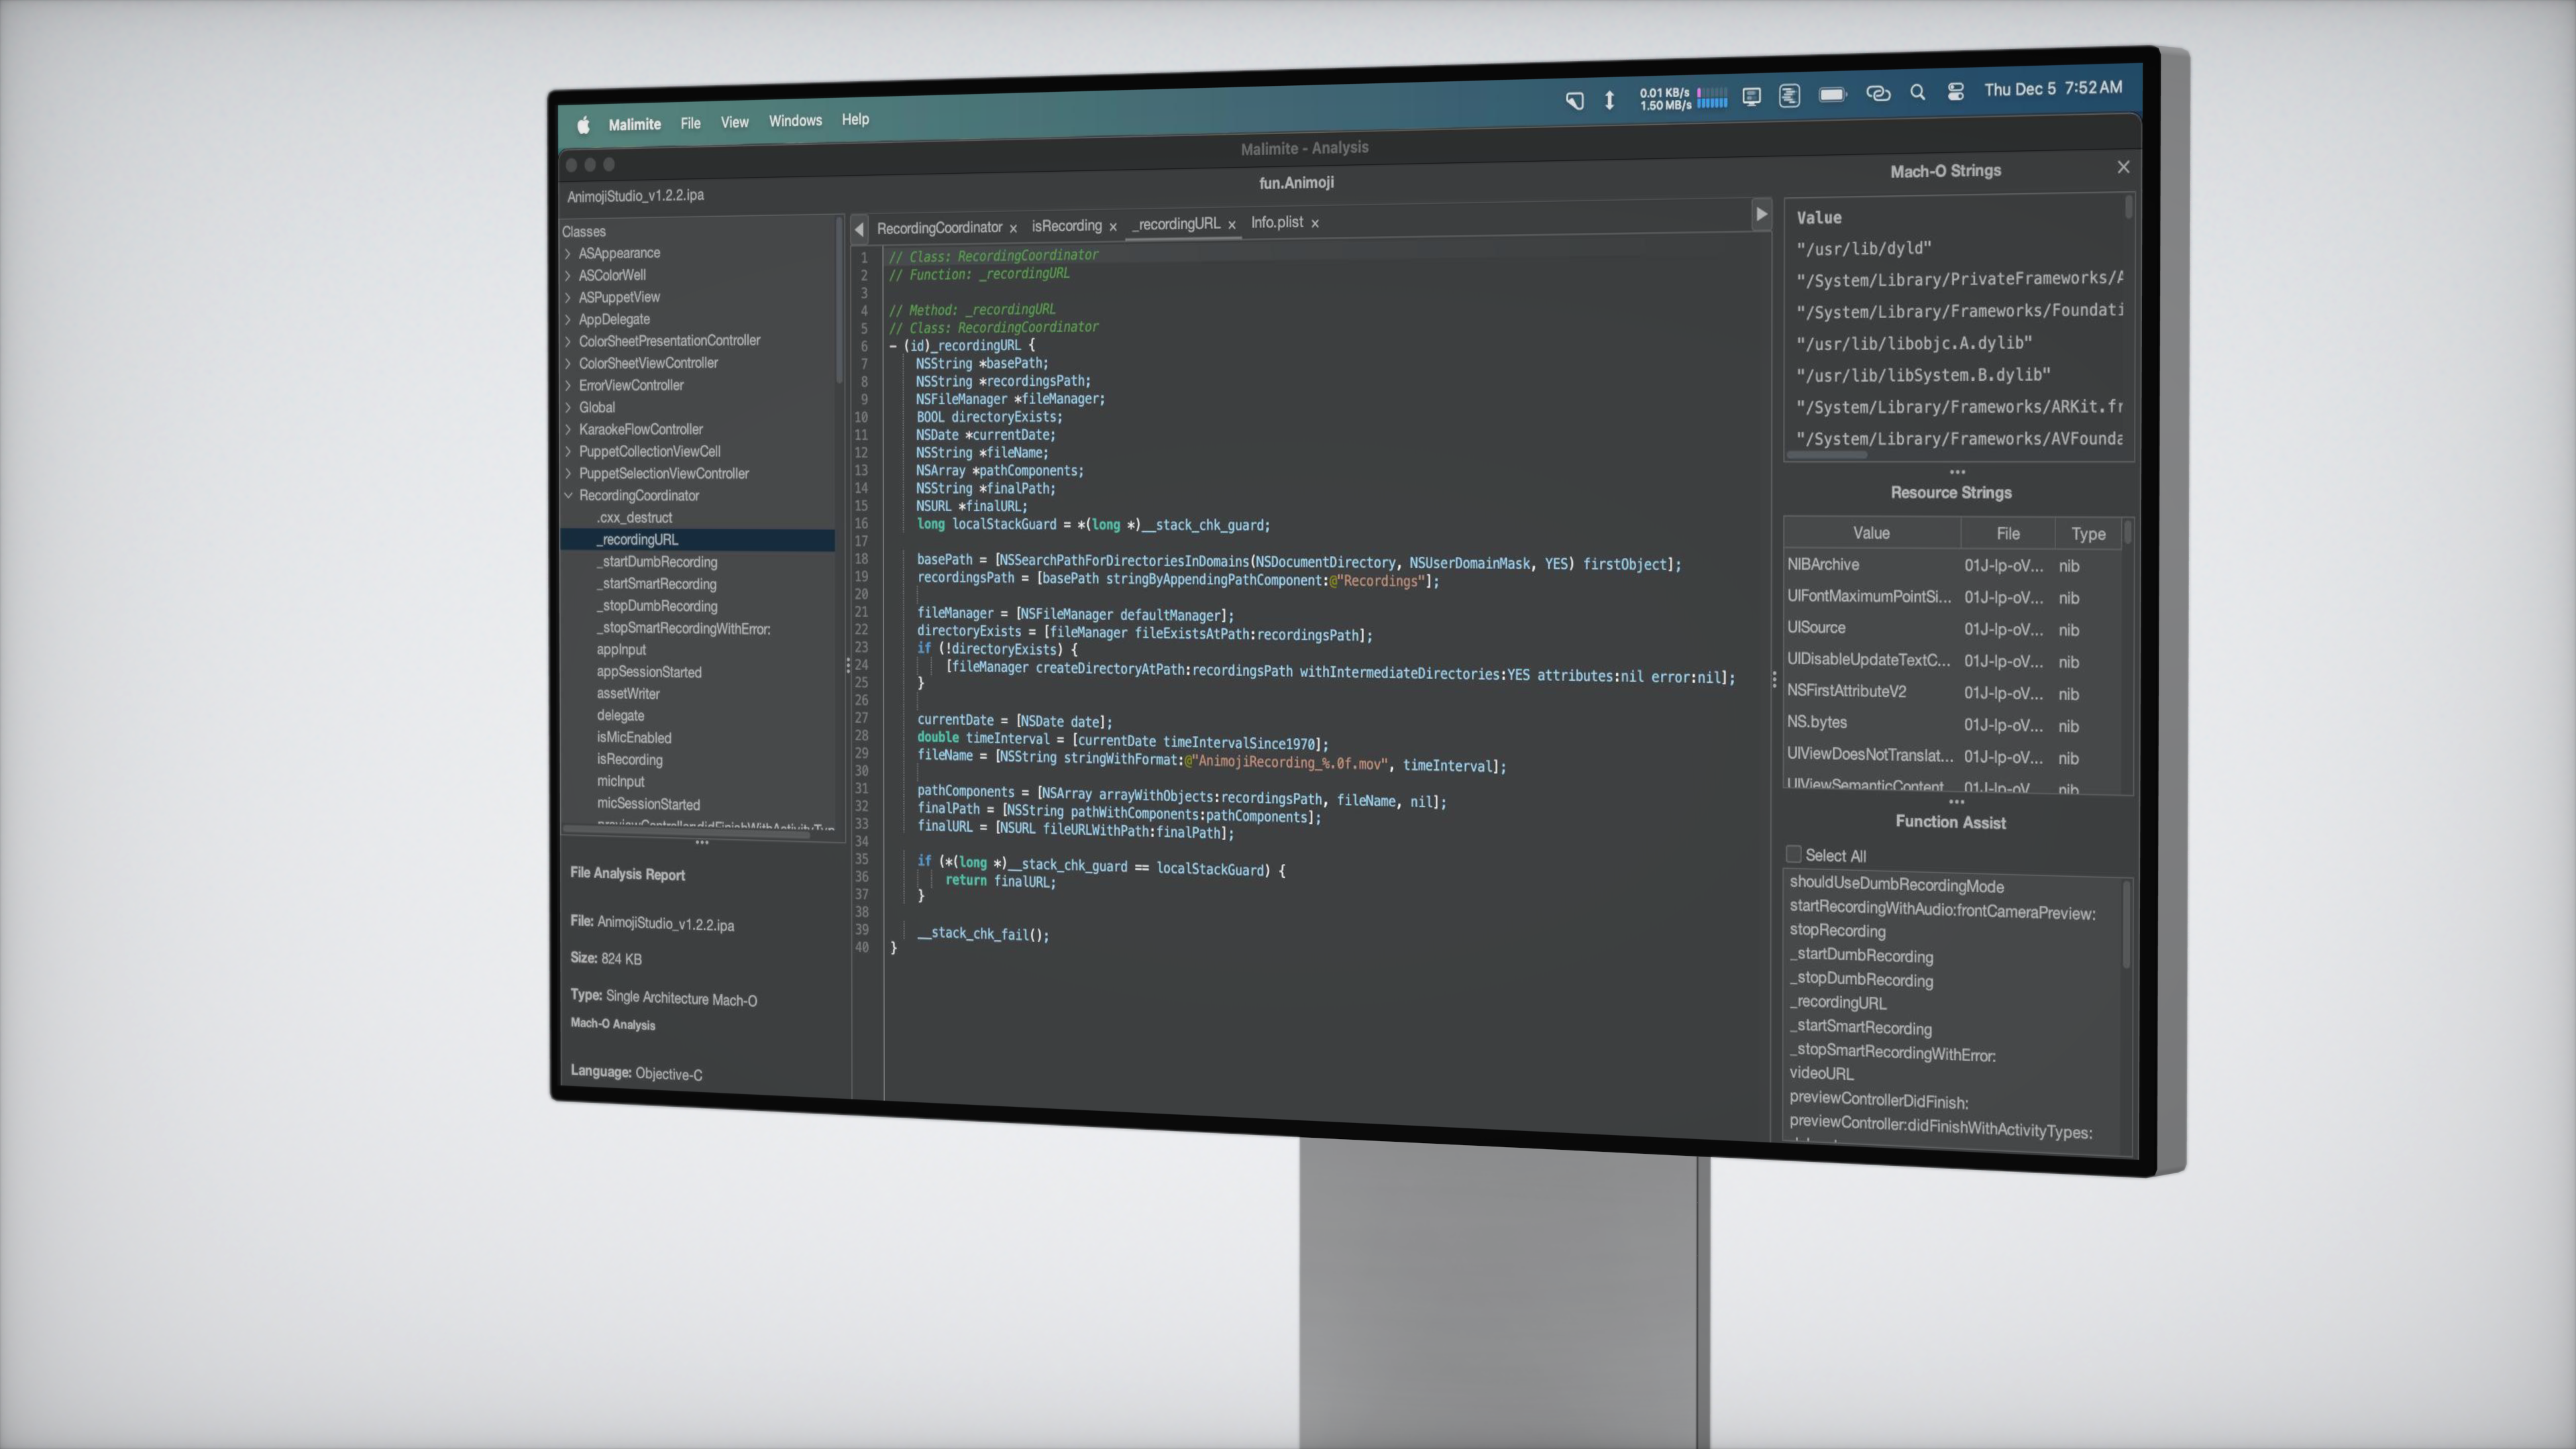Viewport: 2576px width, 1449px height.
Task: Expand the ASPuppetView class
Action: pyautogui.click(x=568, y=298)
